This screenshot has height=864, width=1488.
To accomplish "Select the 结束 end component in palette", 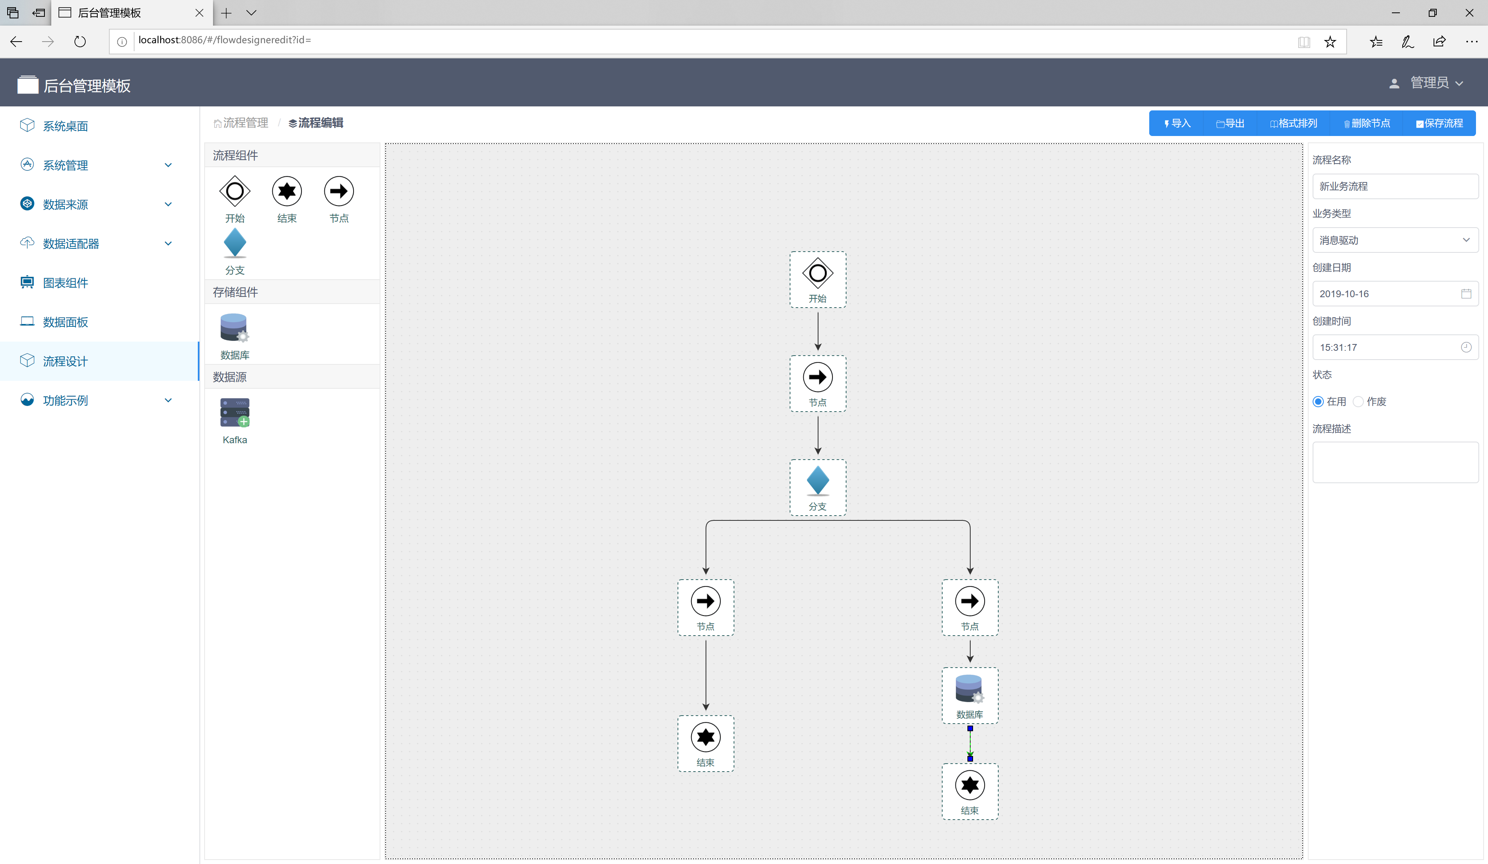I will [x=286, y=191].
